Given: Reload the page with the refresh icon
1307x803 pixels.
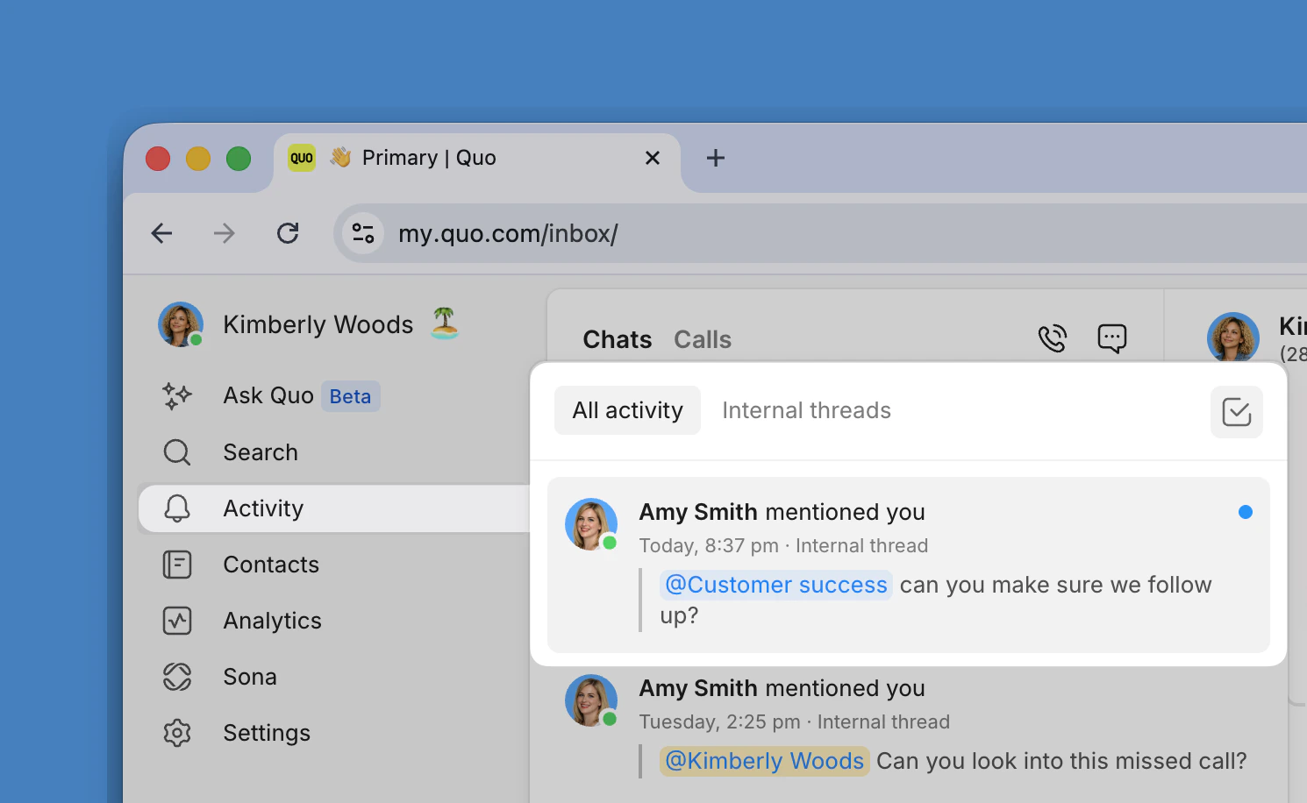Looking at the screenshot, I should point(288,233).
